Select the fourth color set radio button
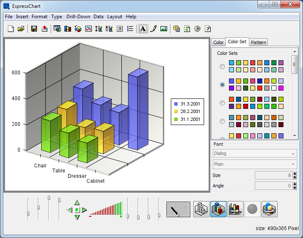 tap(222, 121)
